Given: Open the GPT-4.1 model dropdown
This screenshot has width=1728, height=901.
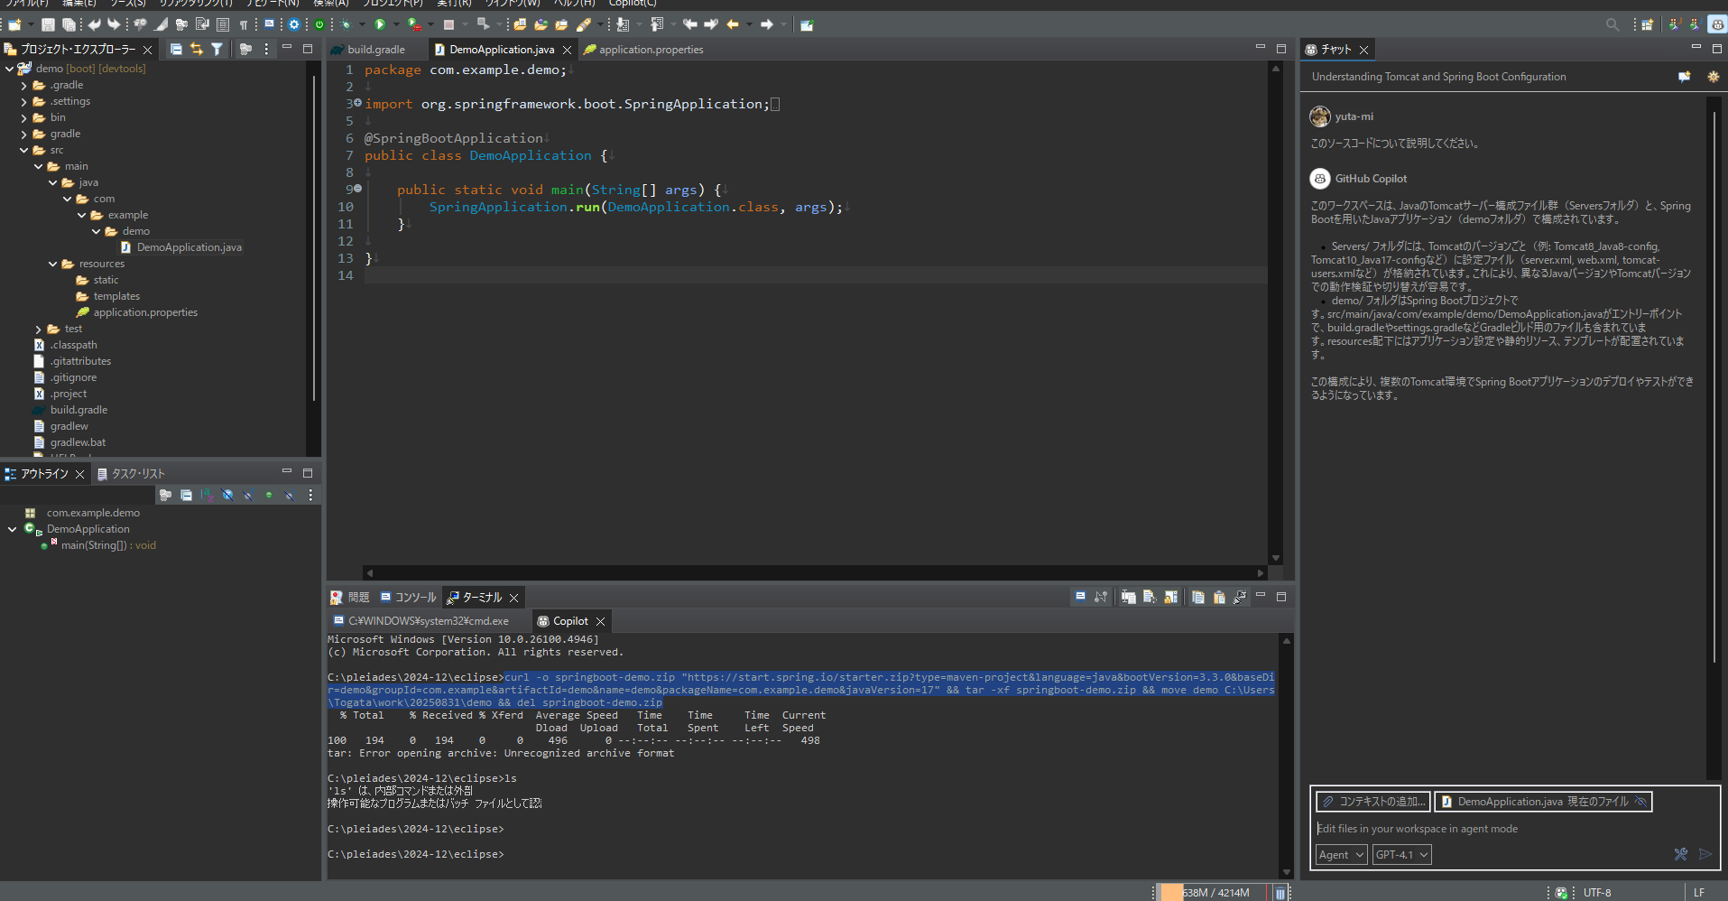Looking at the screenshot, I should click(1401, 854).
